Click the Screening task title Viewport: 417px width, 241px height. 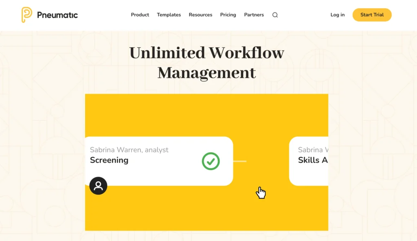[x=109, y=160]
